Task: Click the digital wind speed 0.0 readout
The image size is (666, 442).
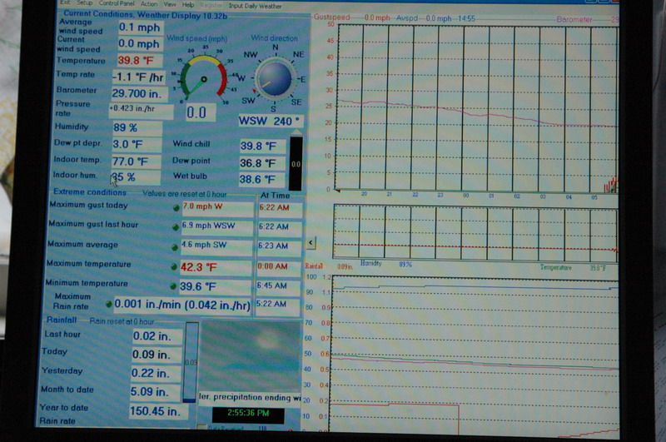Action: pos(201,112)
